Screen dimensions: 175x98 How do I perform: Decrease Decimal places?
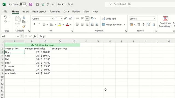click(154, 24)
